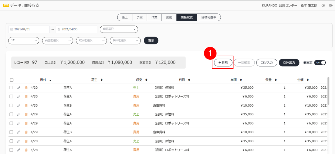
Task: Expand the 収支を選択 dropdown
Action: [92, 40]
